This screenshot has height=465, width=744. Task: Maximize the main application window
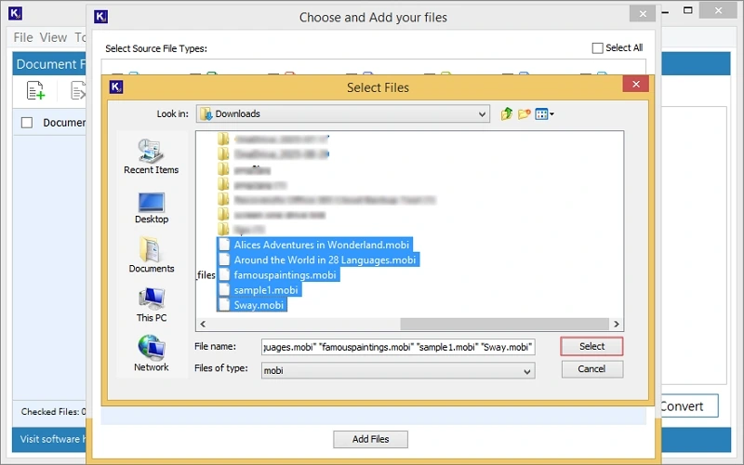point(687,10)
